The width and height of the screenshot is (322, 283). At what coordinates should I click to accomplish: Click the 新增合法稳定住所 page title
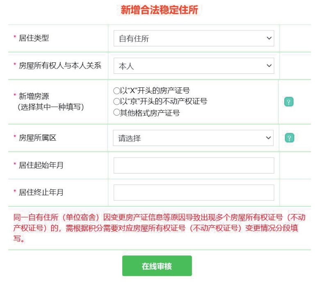(x=160, y=10)
